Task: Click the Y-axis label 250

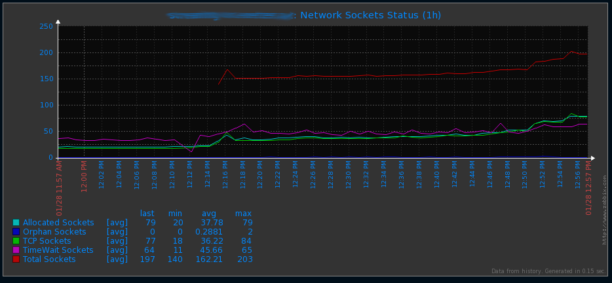Action: 46,27
